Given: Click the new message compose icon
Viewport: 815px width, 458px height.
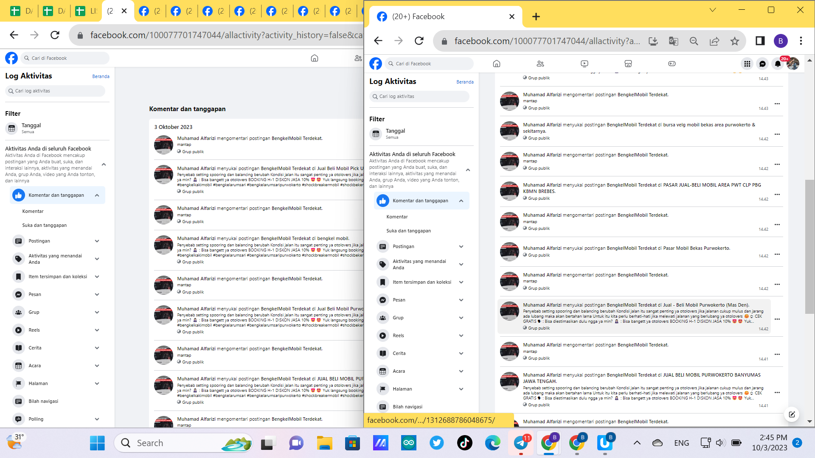Looking at the screenshot, I should pyautogui.click(x=792, y=414).
